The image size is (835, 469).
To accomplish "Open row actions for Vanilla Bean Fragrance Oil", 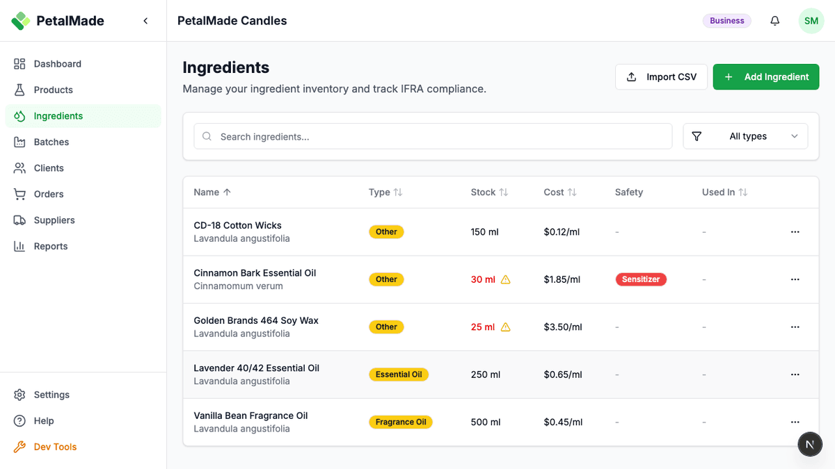I will point(795,422).
